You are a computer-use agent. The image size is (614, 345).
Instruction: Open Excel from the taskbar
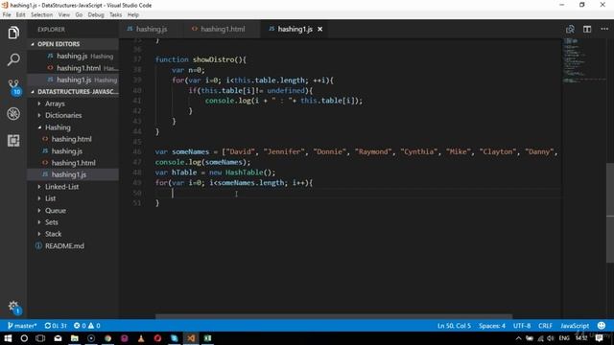click(x=207, y=338)
